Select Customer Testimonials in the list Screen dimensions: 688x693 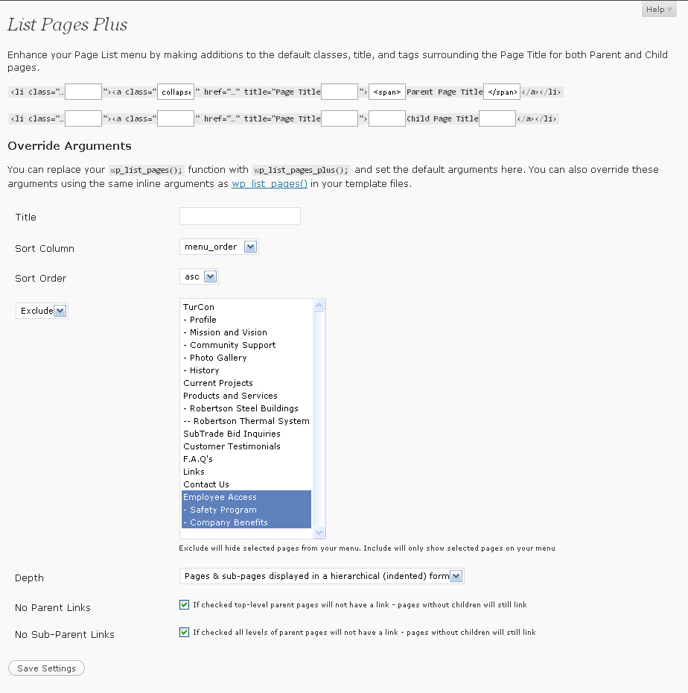coord(232,446)
